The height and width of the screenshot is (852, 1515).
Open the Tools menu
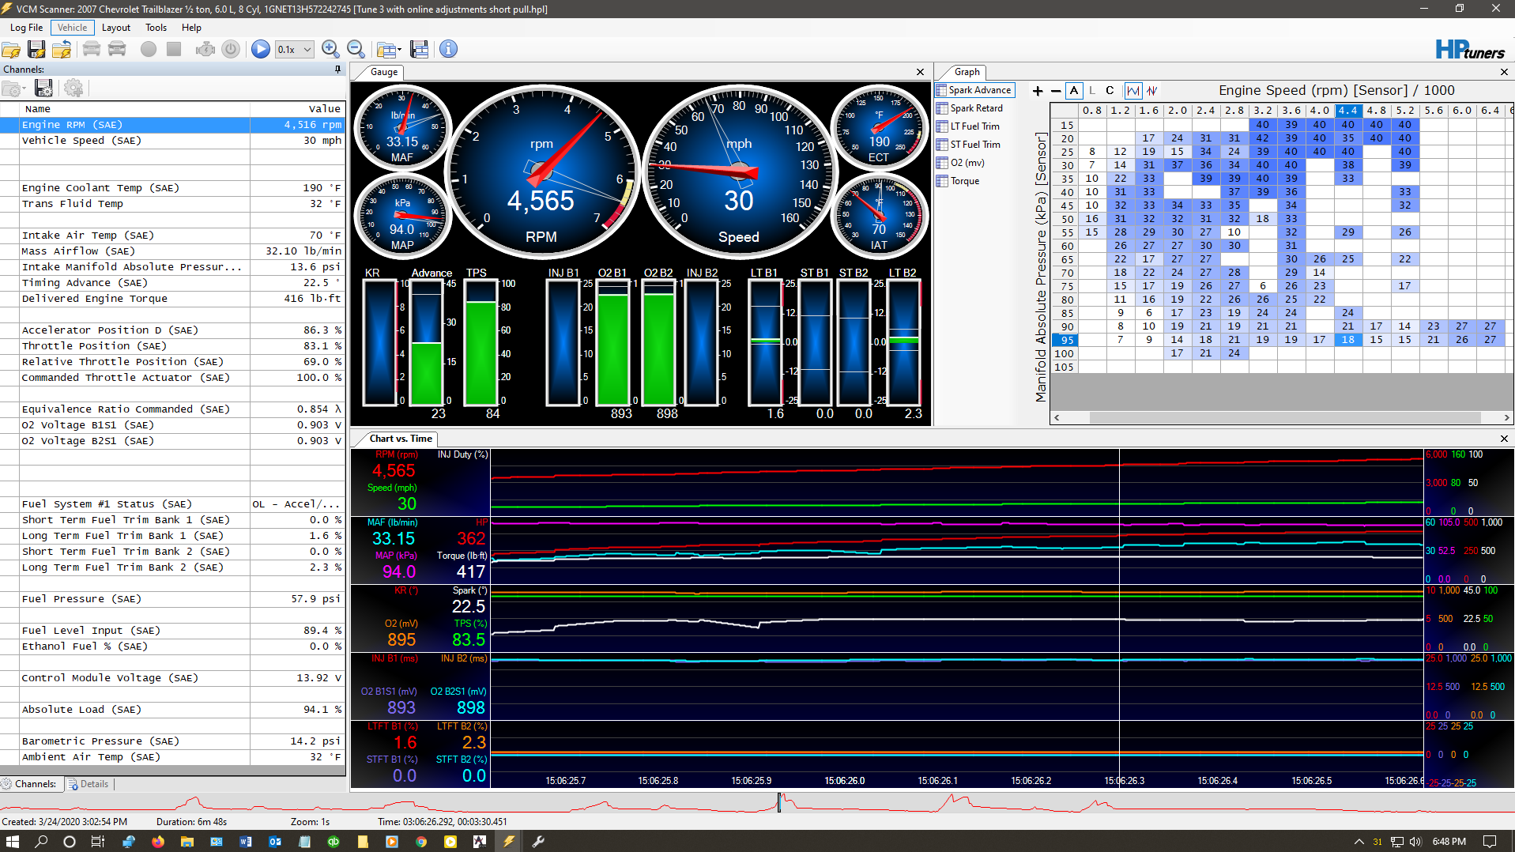[x=156, y=28]
